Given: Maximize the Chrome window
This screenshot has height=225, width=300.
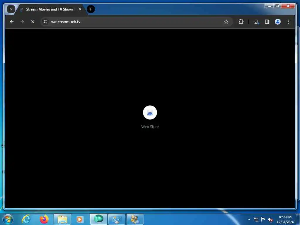Looking at the screenshot, I should (x=277, y=6).
